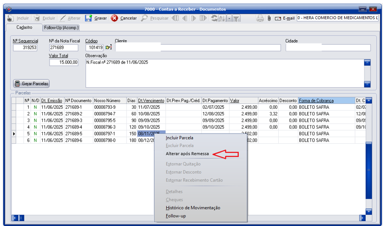383x226 pixels.
Task: Open the E-mail envelope icon
Action: [x=278, y=18]
